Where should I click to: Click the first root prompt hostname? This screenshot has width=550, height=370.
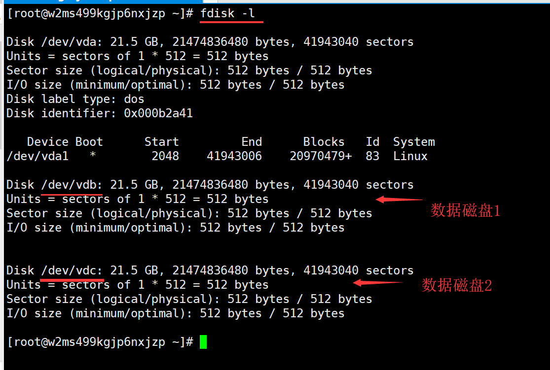click(x=106, y=14)
